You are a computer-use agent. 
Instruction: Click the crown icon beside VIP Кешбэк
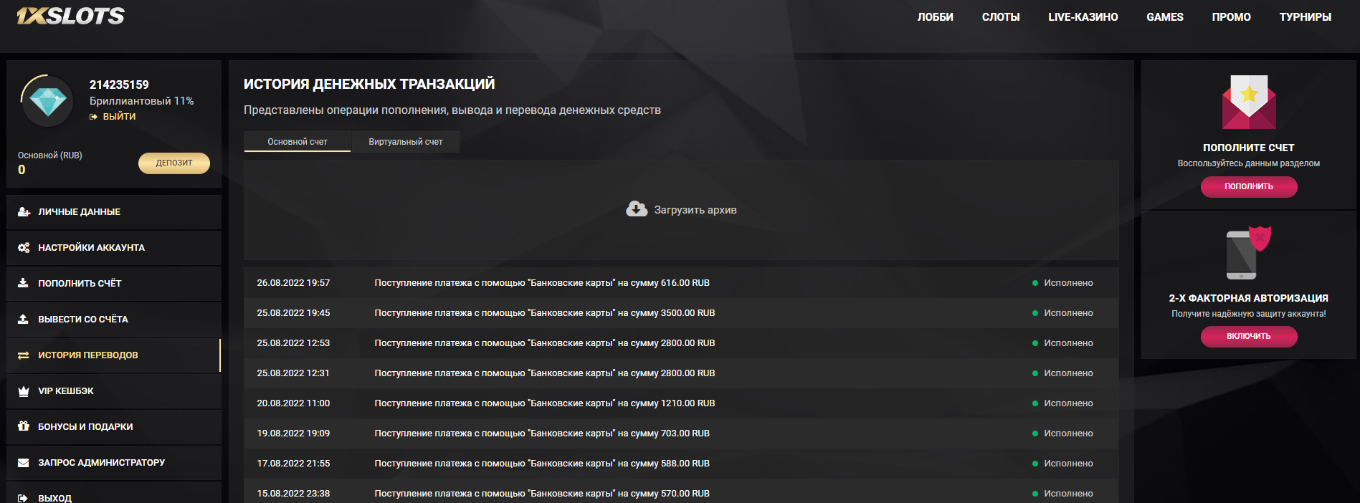coord(24,391)
